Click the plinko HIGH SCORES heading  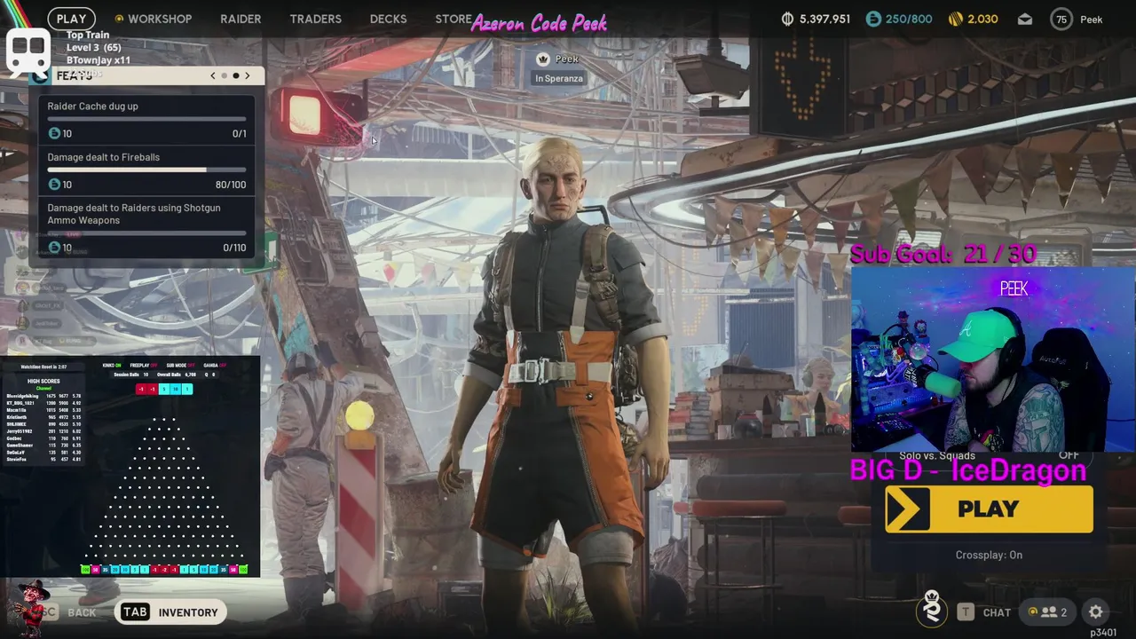tap(43, 382)
